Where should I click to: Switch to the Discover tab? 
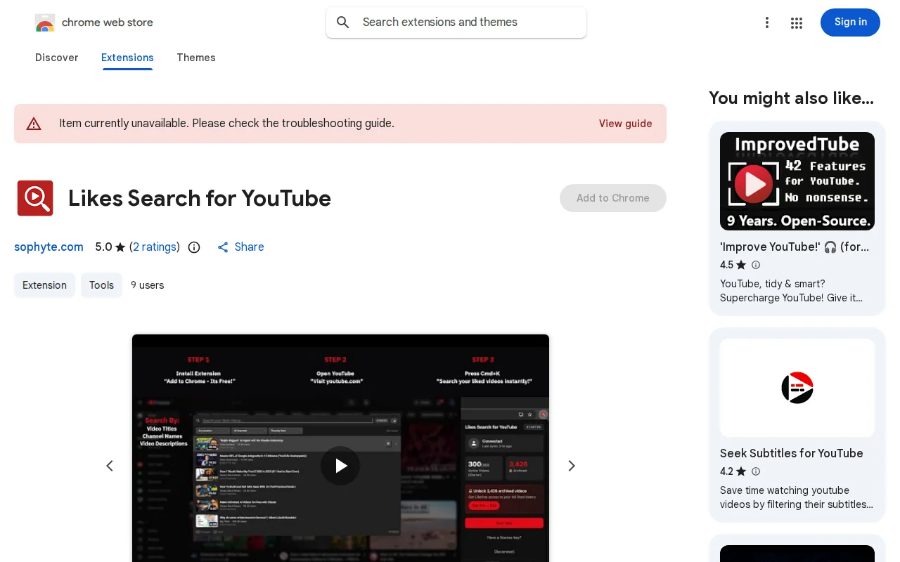[57, 58]
